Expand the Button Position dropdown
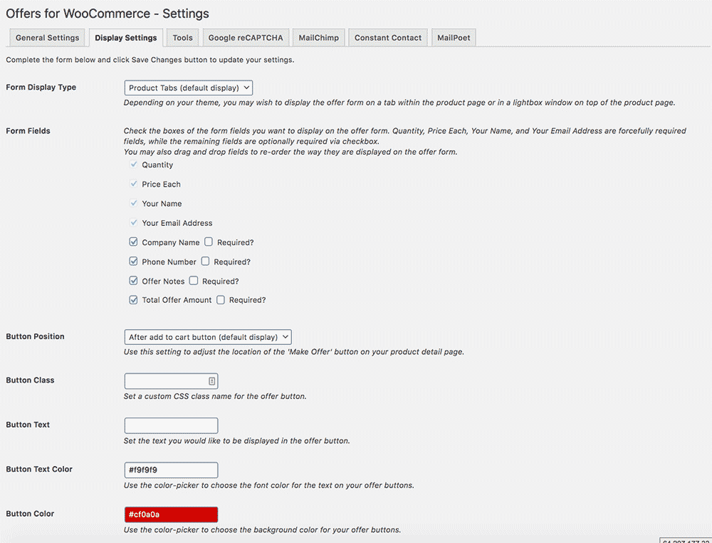Screen dimensions: 712x543 [208, 337]
